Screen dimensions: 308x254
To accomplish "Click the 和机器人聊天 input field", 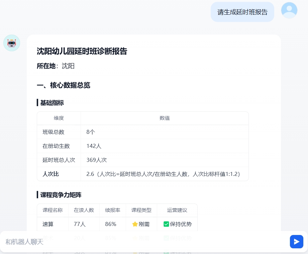I will (134, 241).
